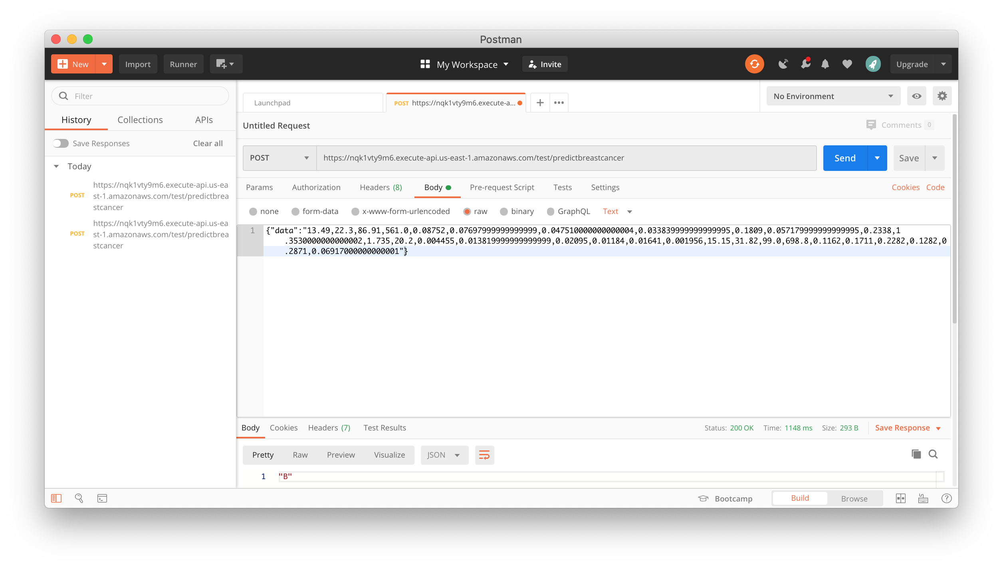
Task: Open the wrench settings icon in header
Action: [x=805, y=63]
